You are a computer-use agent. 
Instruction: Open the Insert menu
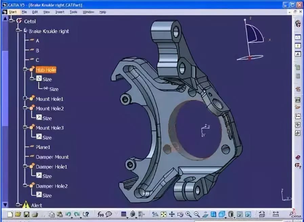pyautogui.click(x=60, y=12)
